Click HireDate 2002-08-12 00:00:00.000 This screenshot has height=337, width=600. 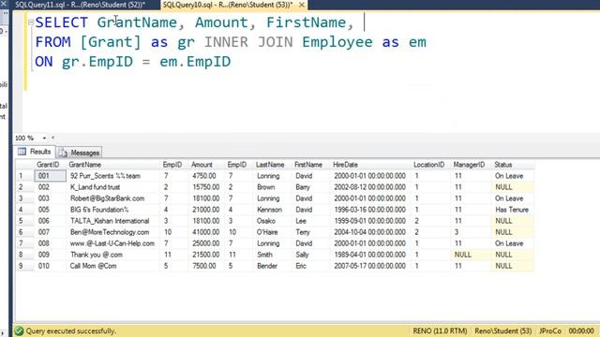(x=369, y=187)
